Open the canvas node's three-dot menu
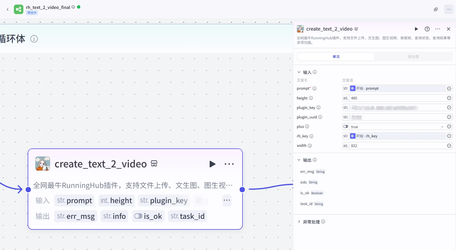This screenshot has width=456, height=250. tap(229, 164)
